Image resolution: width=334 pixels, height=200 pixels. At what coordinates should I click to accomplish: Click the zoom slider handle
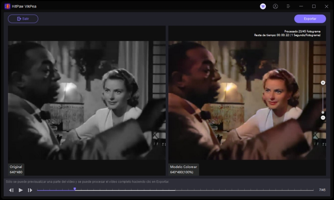(323, 112)
